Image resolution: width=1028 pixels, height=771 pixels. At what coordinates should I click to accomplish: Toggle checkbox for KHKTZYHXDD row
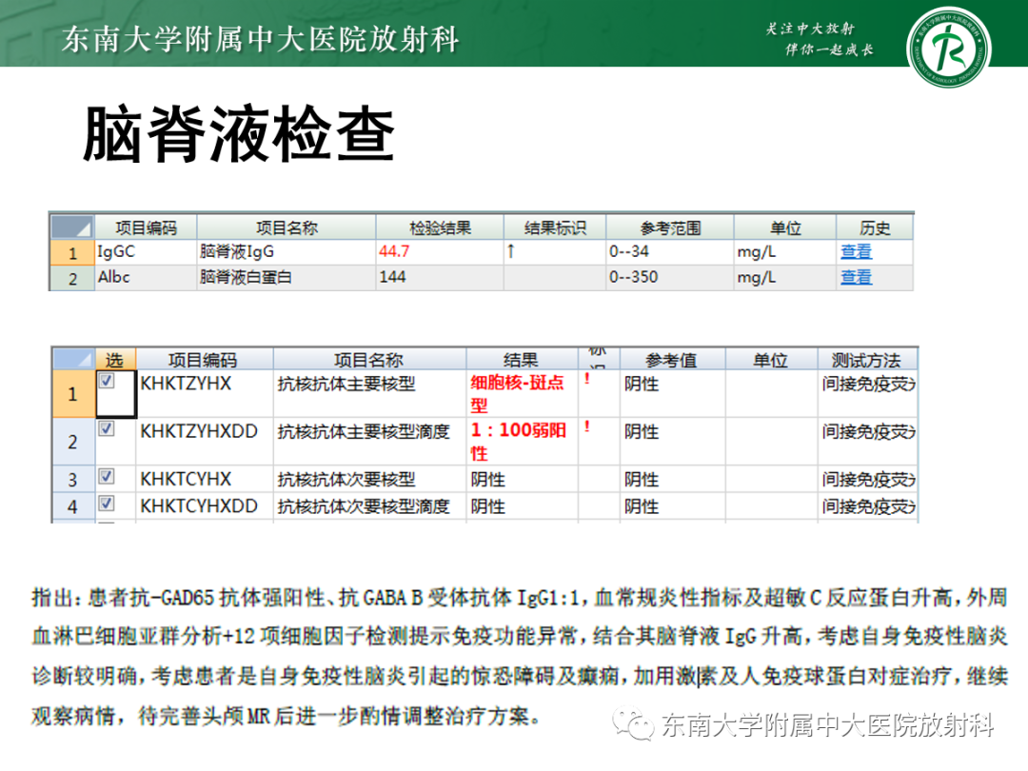(107, 428)
